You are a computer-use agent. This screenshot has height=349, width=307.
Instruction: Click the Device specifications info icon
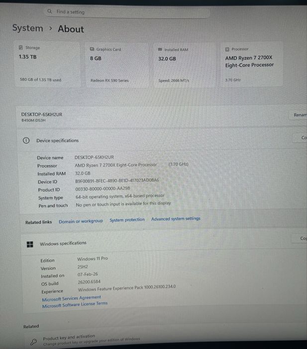tap(26, 141)
